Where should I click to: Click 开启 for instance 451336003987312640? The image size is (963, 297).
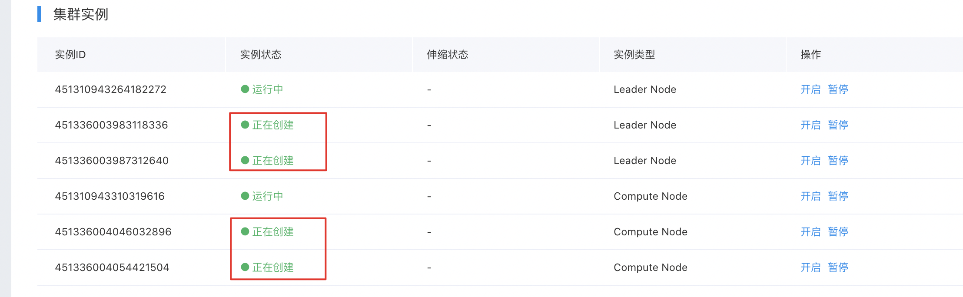tap(810, 161)
